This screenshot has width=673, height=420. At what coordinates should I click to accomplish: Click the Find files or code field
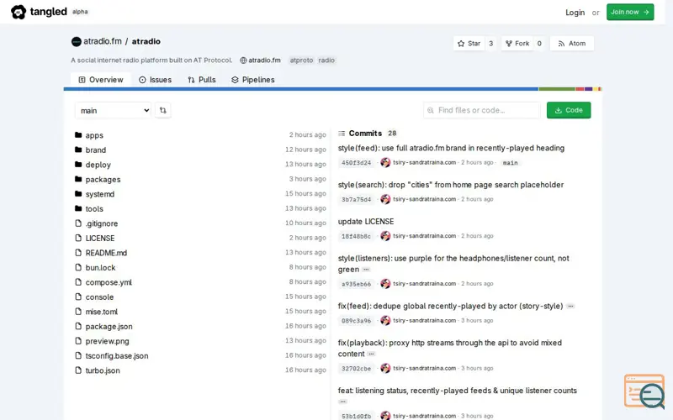(481, 110)
